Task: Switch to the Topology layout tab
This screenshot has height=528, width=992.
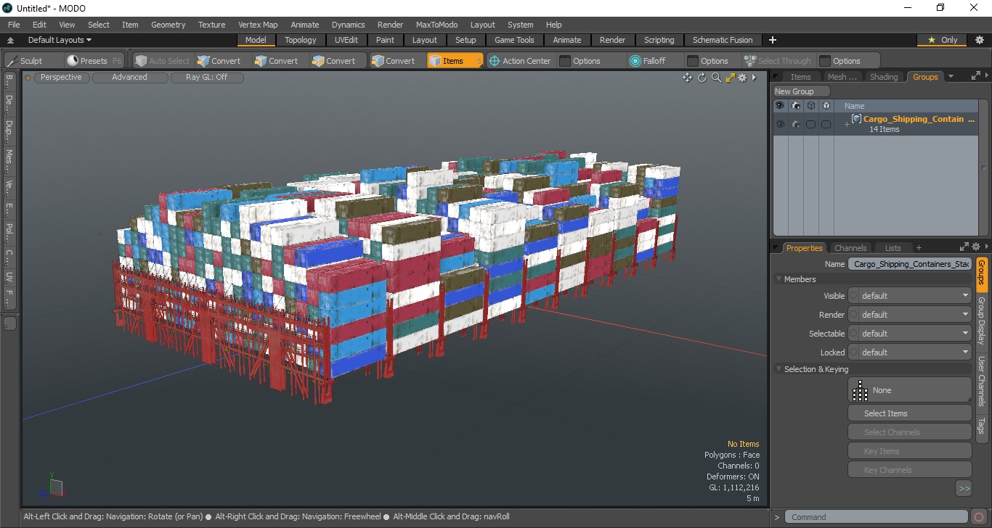Action: tap(300, 40)
